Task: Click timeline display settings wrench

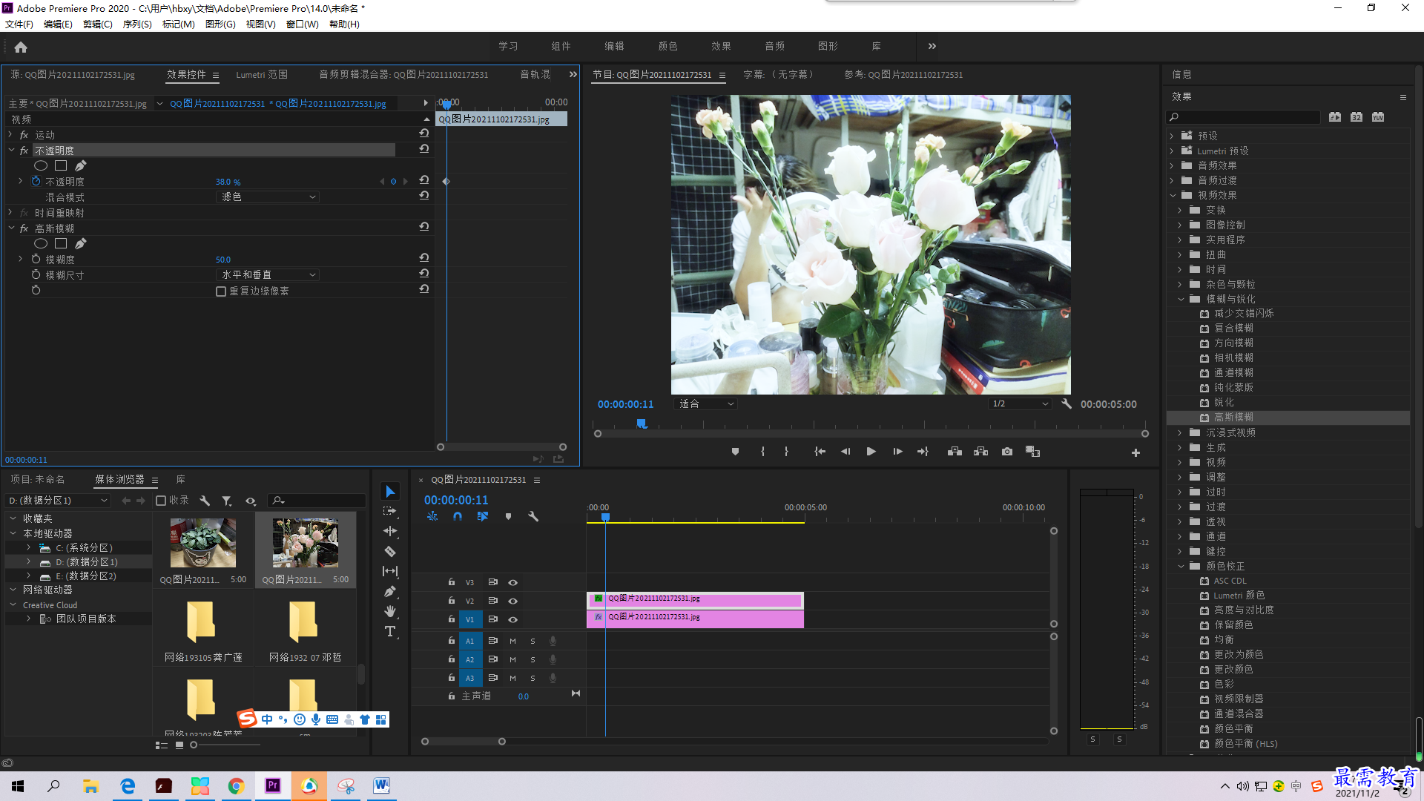Action: pyautogui.click(x=533, y=516)
